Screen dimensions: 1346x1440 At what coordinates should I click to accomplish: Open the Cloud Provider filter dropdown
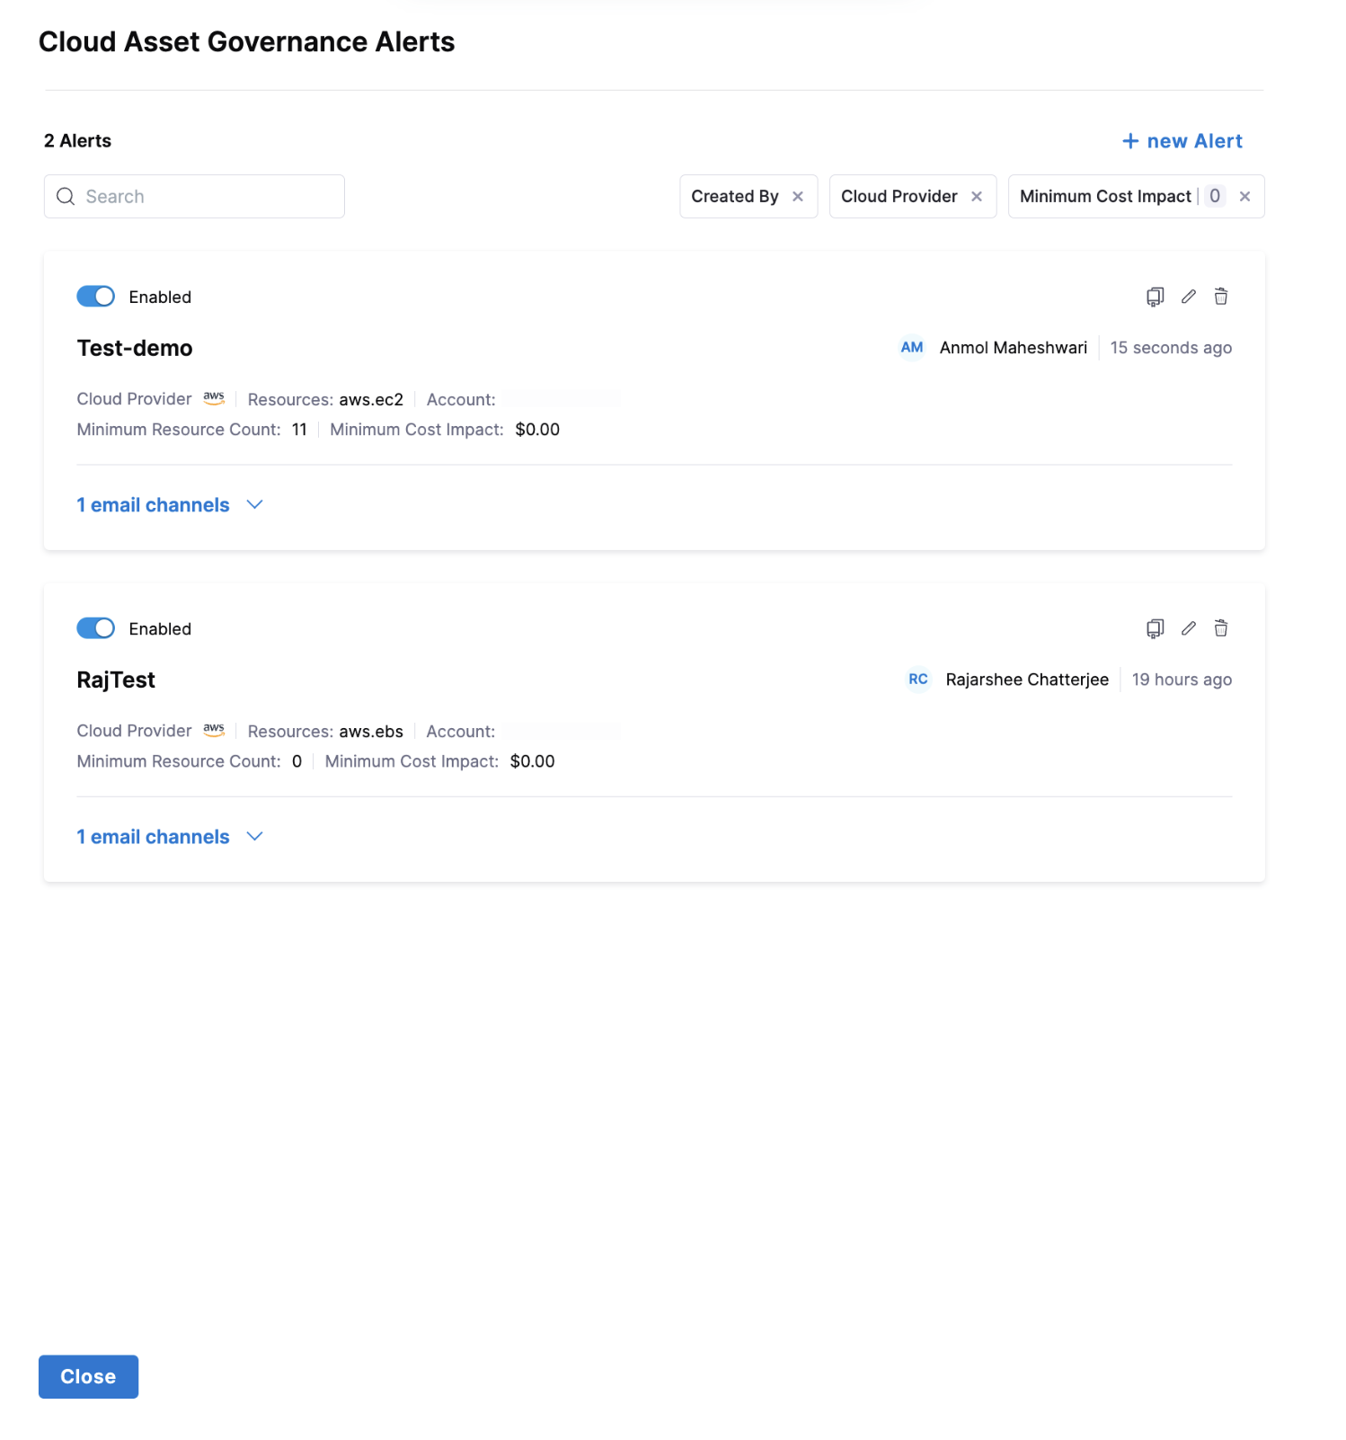(899, 197)
